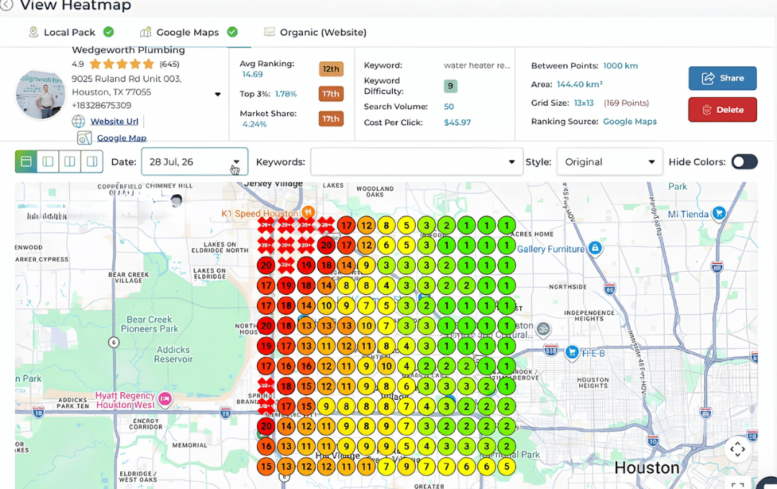Click the $45.97 cost per click value

coord(457,122)
